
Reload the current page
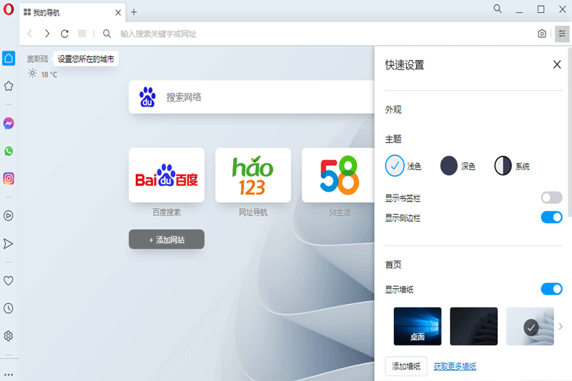[64, 34]
